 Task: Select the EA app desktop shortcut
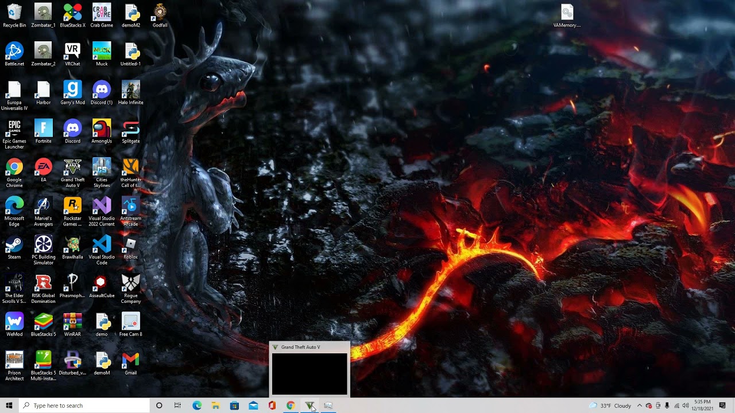click(43, 170)
